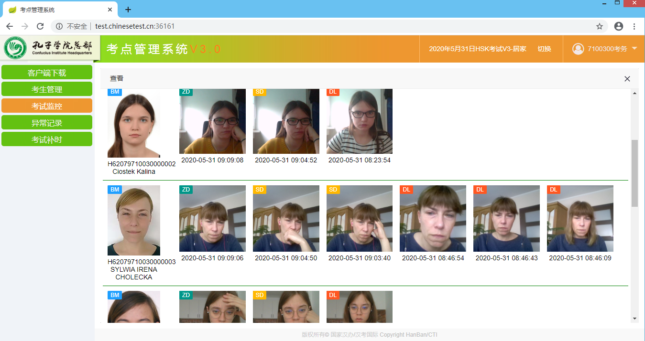Close the 考点管理系统 browser tab
645x341 pixels.
click(x=110, y=10)
